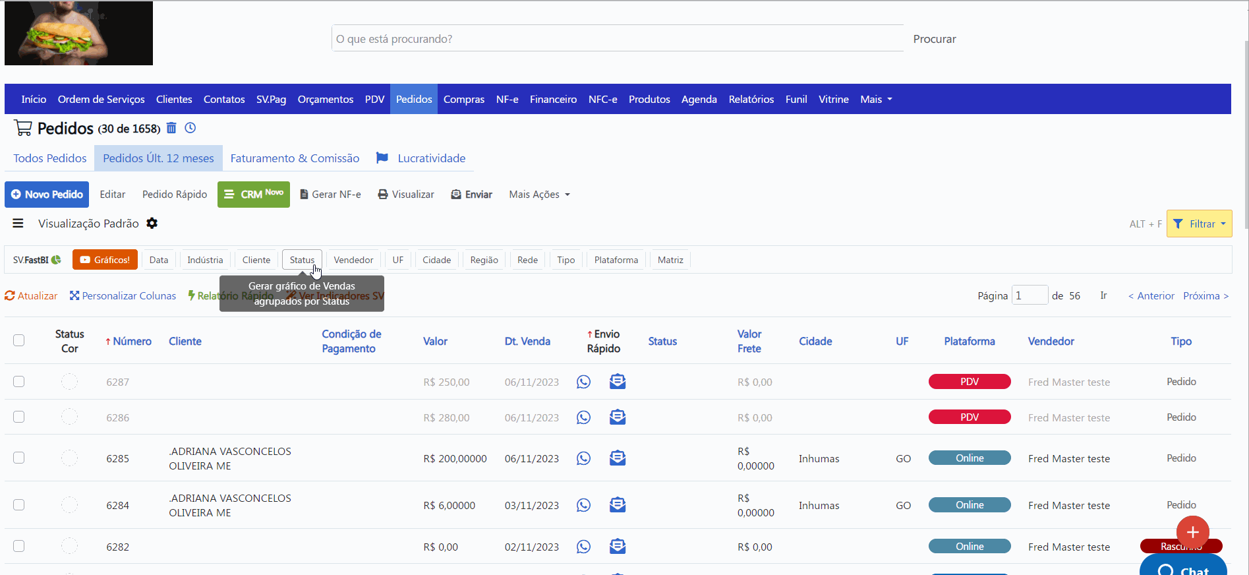Click Gerar NF-e button
Image resolution: width=1249 pixels, height=575 pixels.
330,195
